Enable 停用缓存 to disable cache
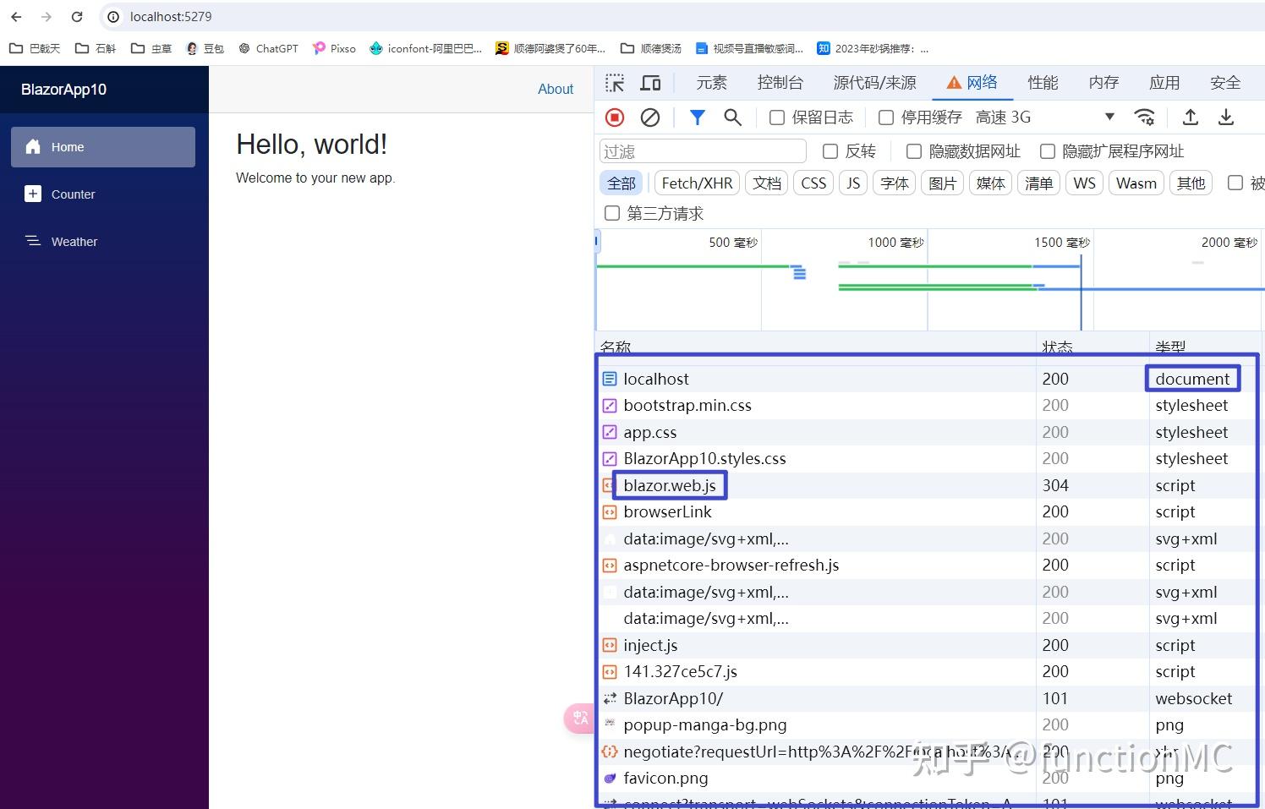Image resolution: width=1265 pixels, height=809 pixels. tap(885, 117)
